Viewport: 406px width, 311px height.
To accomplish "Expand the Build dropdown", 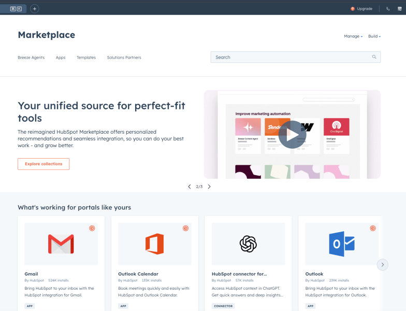I will [x=374, y=36].
